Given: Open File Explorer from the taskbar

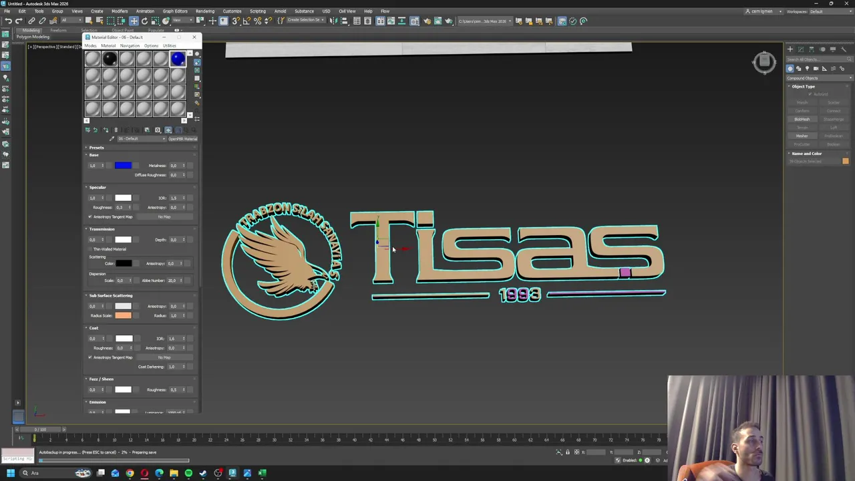Looking at the screenshot, I should [x=174, y=473].
